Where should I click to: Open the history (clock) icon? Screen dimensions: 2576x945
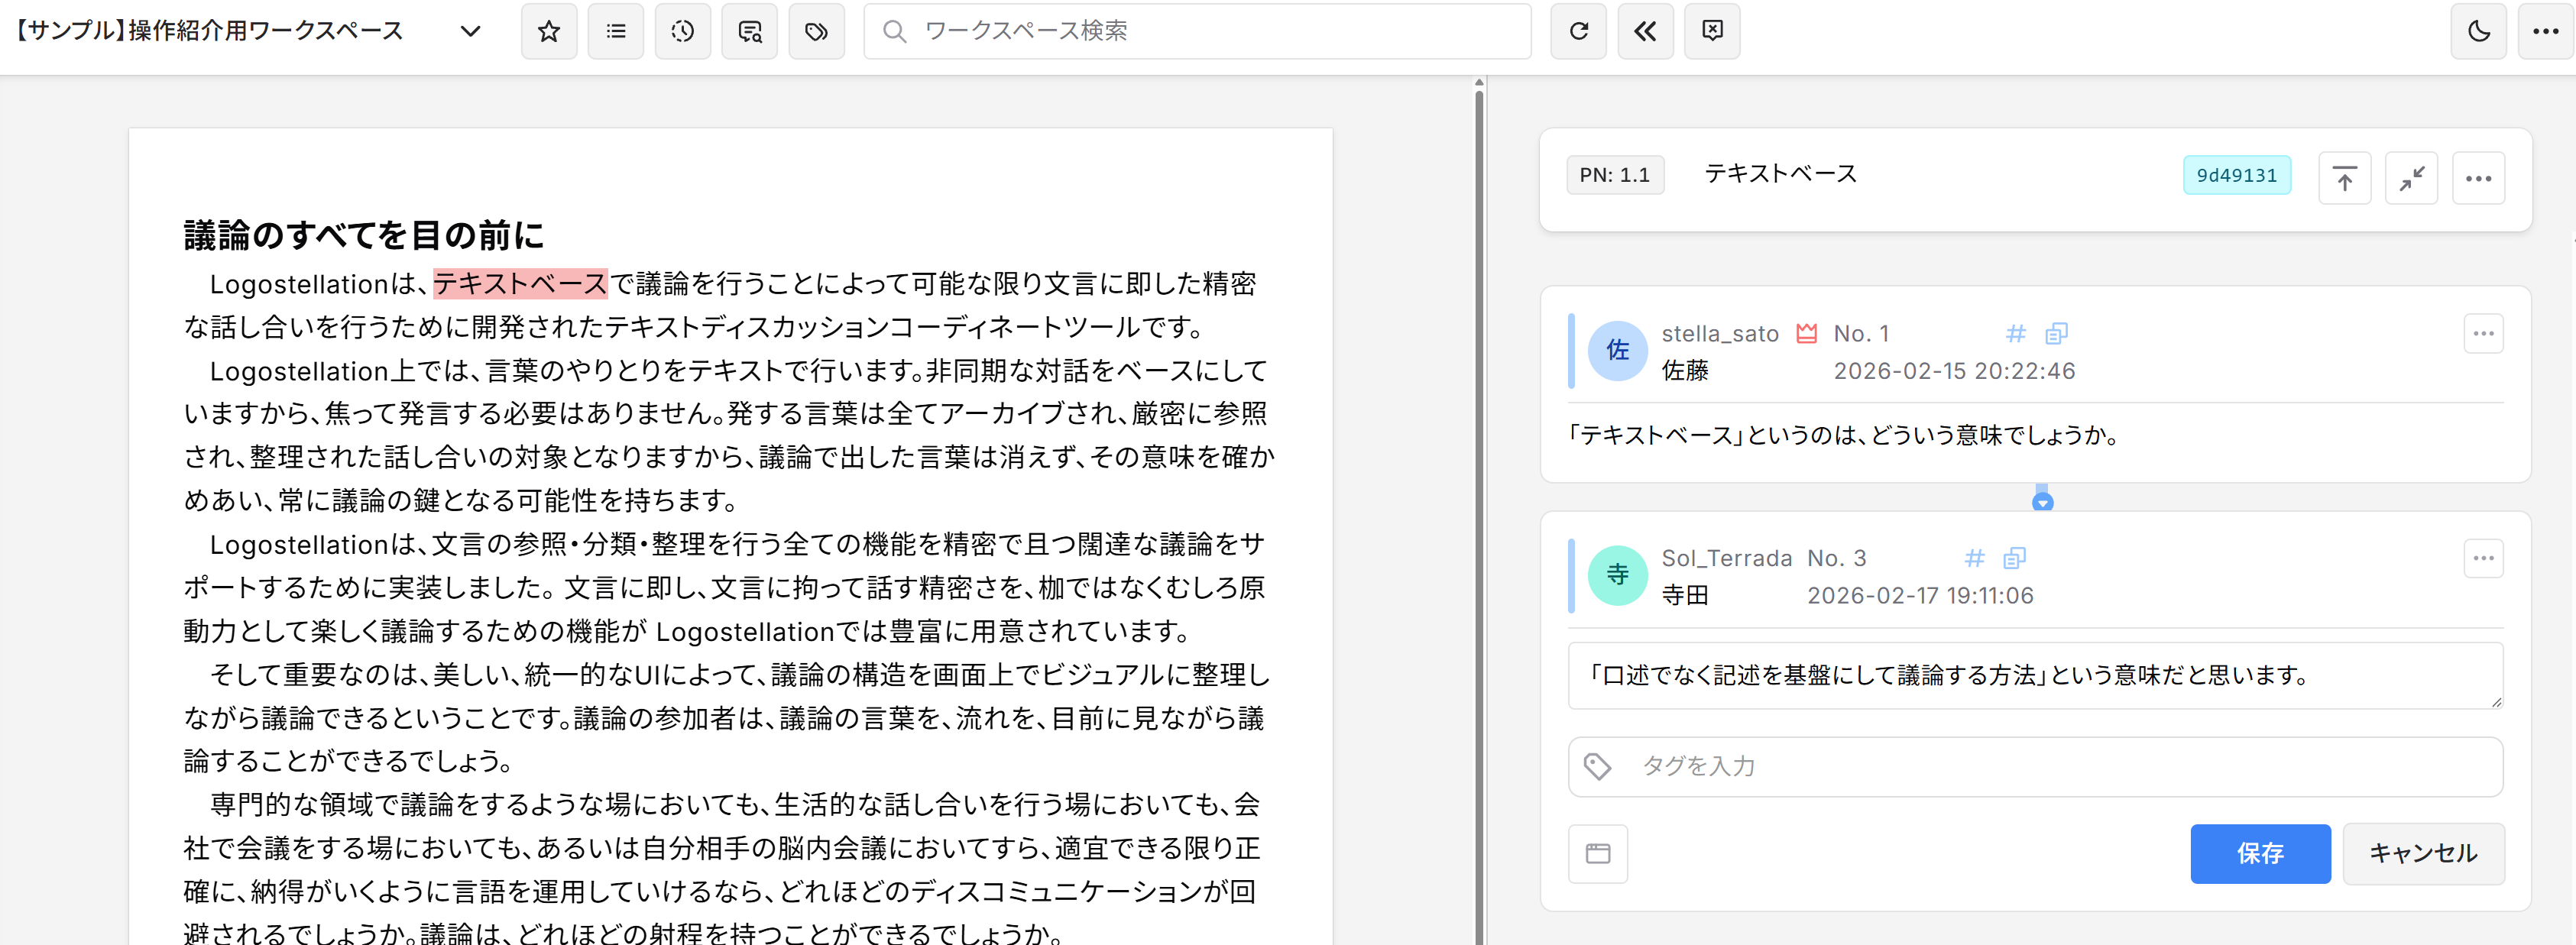coord(682,31)
